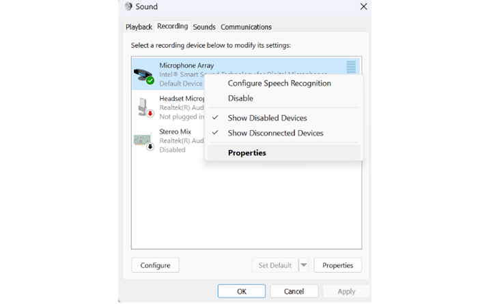Screen dimensions: 478x304
Task: Select the Microphone Array device name
Action: pyautogui.click(x=186, y=65)
